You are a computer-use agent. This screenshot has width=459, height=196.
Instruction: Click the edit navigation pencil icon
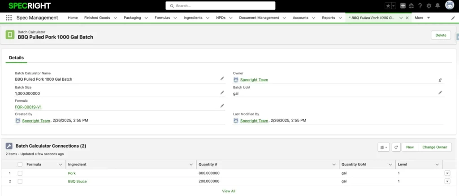point(453,18)
